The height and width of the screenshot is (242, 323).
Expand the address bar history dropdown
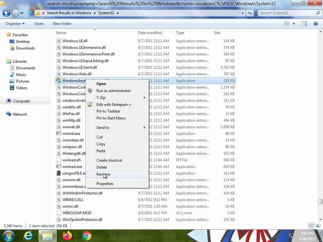(x=243, y=13)
